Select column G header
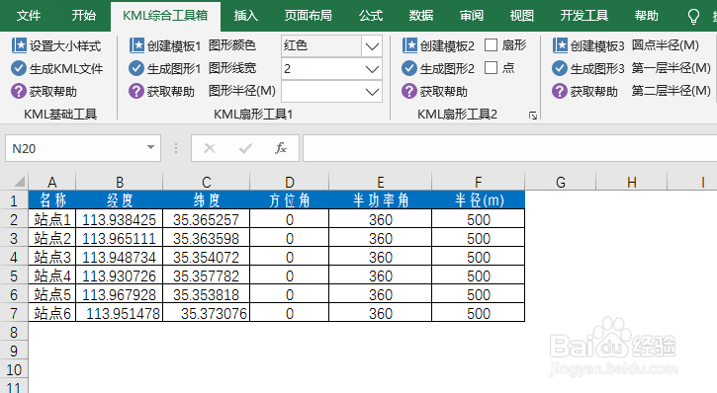 [x=561, y=182]
